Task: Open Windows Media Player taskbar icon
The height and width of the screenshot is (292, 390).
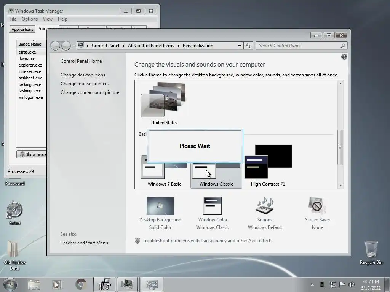Action: click(57, 284)
